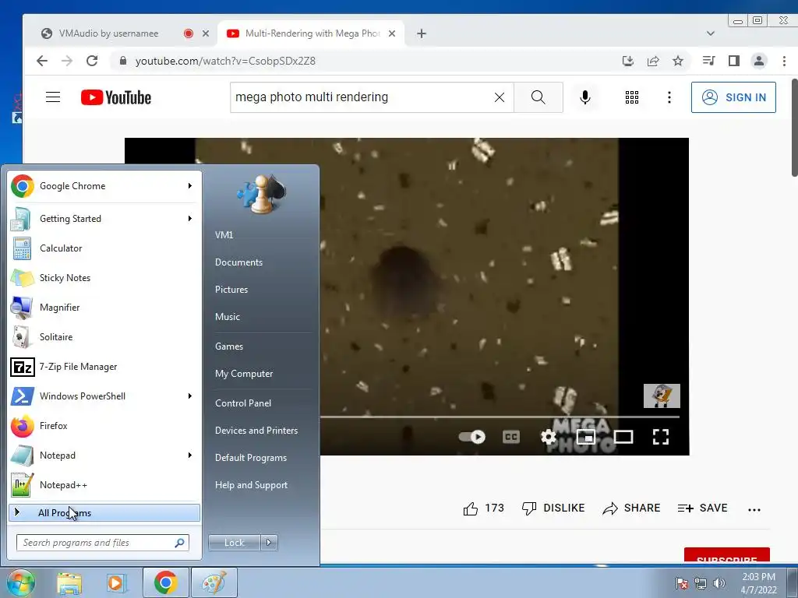Image resolution: width=798 pixels, height=598 pixels.
Task: Click SHARE under the video
Action: (631, 508)
